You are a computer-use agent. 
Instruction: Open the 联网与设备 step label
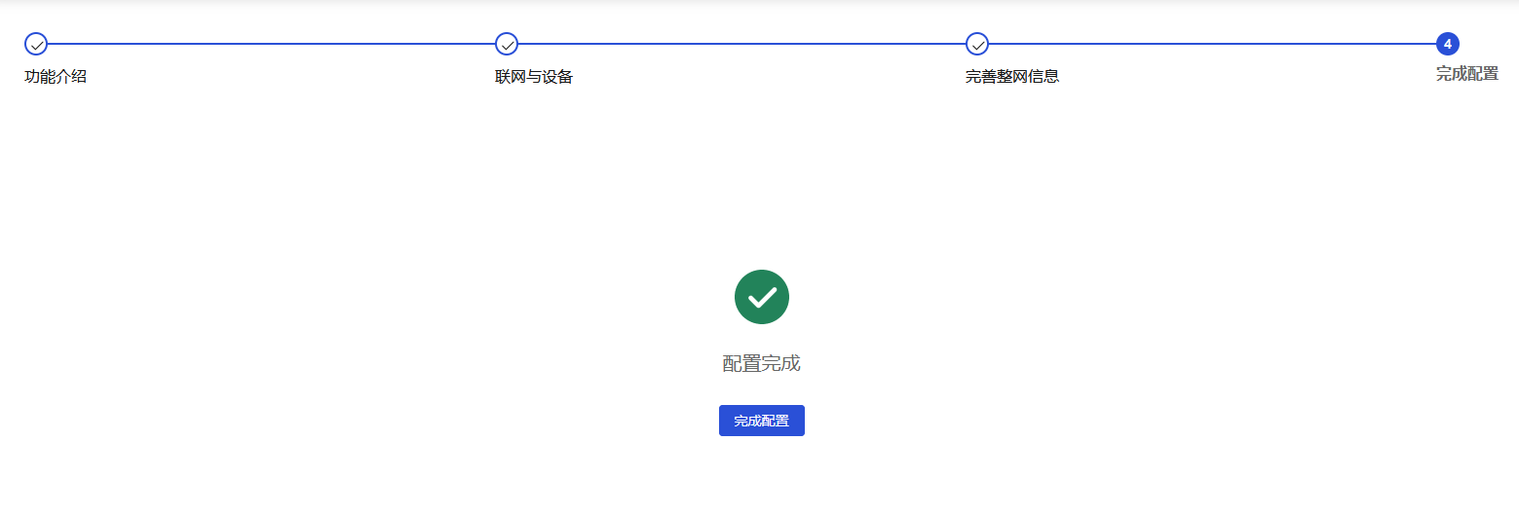point(534,76)
